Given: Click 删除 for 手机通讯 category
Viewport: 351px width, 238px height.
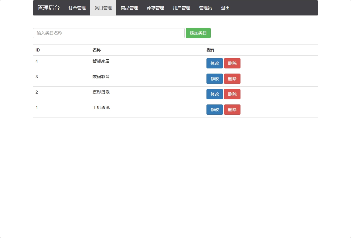Looking at the screenshot, I should tap(232, 110).
